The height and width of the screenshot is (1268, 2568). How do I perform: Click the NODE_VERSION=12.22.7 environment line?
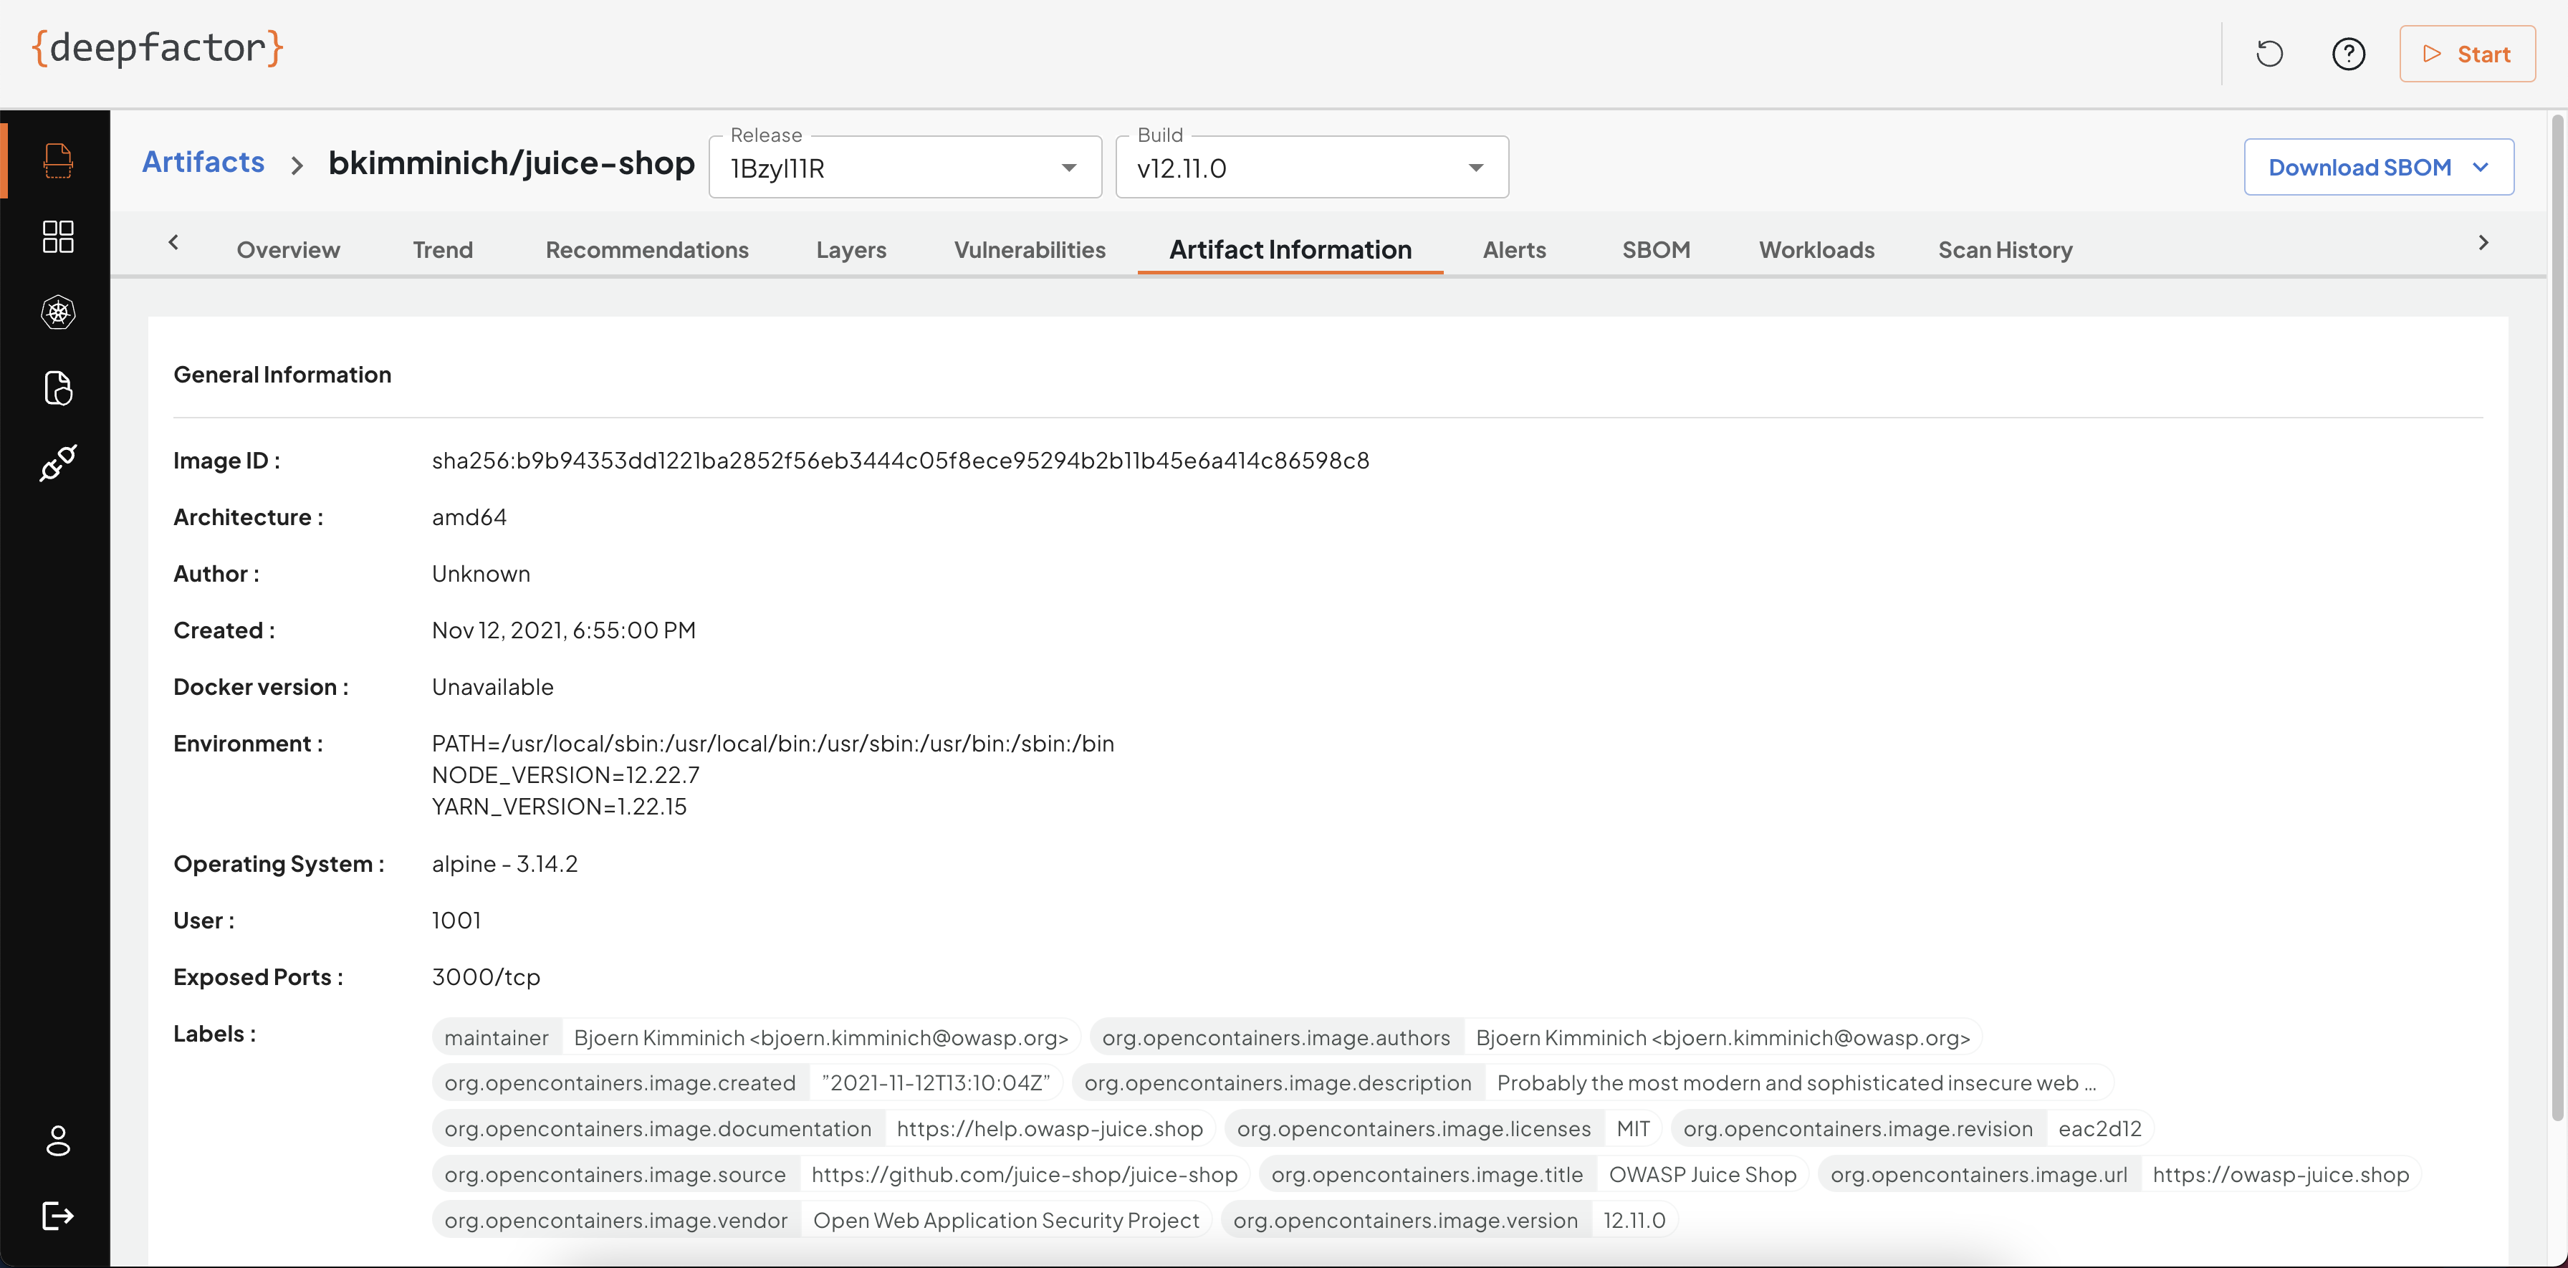click(565, 774)
